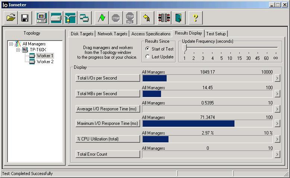Image resolution: width=290 pixels, height=178 pixels.
Task: Click the Maximum Response Time progress bar
Action: [x=207, y=124]
